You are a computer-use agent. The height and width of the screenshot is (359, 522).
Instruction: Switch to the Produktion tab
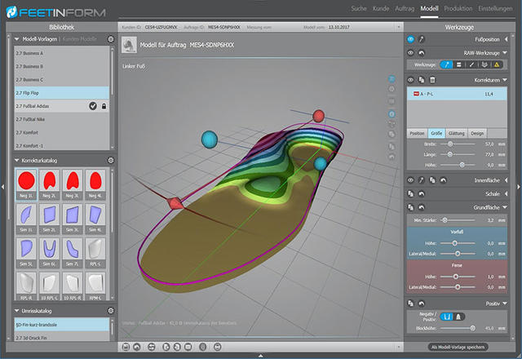(x=458, y=7)
